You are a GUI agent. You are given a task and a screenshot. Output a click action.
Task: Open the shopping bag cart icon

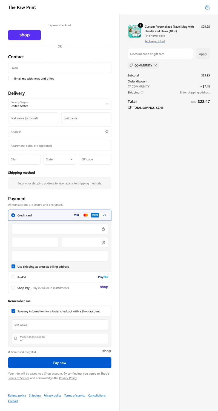coord(207,7)
